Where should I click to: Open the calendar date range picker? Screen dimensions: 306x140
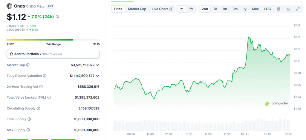[279, 9]
